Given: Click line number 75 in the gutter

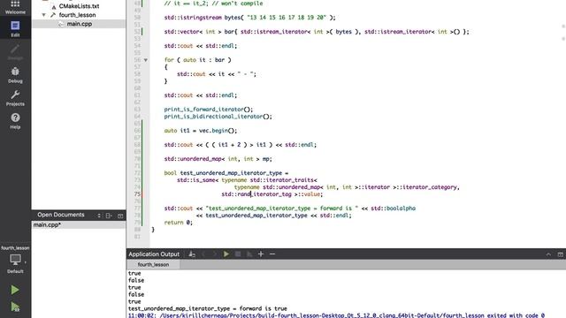Looking at the screenshot, I should pyautogui.click(x=137, y=194).
